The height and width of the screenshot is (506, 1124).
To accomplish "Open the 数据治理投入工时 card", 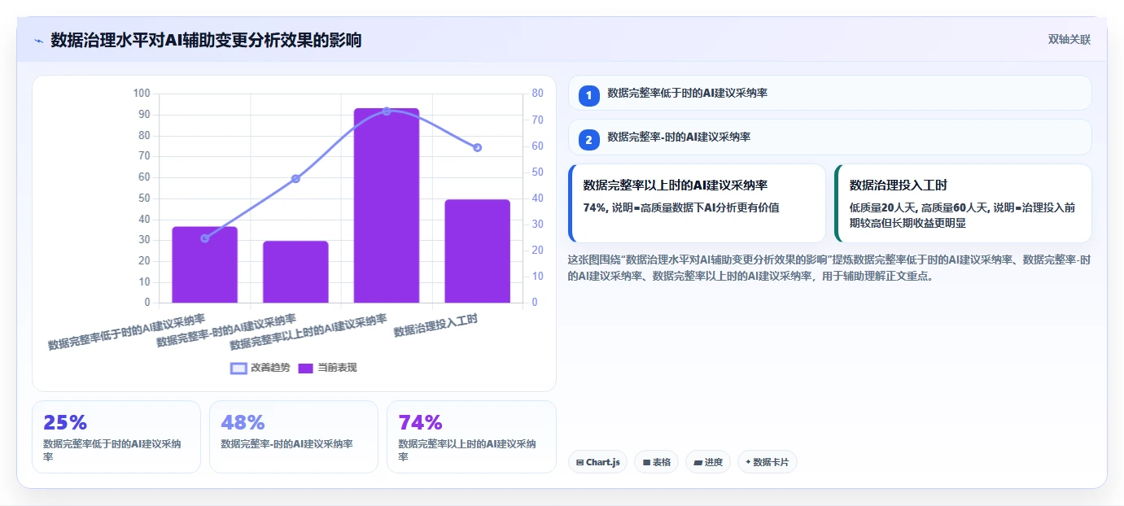I will (963, 203).
